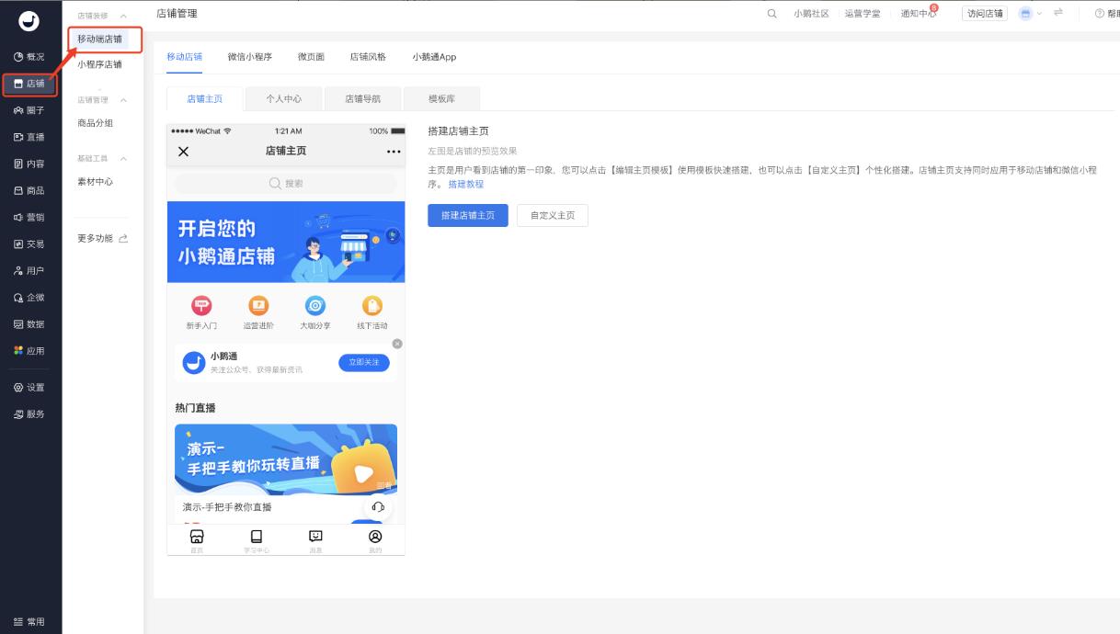
Task: Open 商品分组 in the submenu
Action: (x=96, y=123)
